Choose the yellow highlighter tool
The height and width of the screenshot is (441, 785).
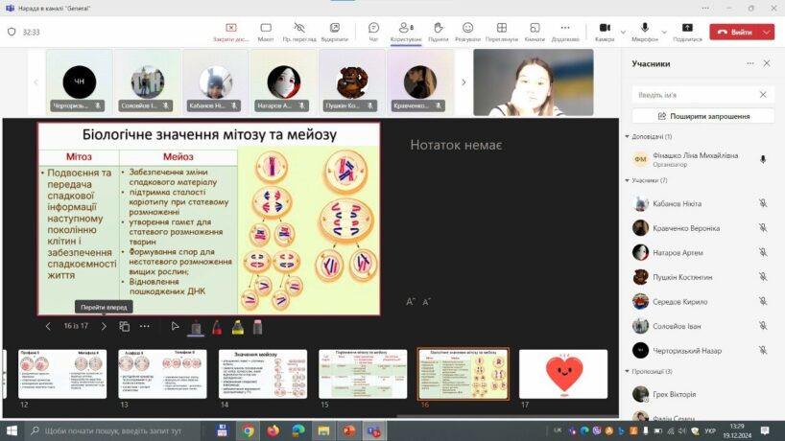coord(236,326)
